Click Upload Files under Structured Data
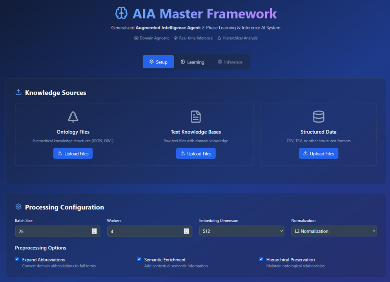The width and height of the screenshot is (390, 282). 318,153
